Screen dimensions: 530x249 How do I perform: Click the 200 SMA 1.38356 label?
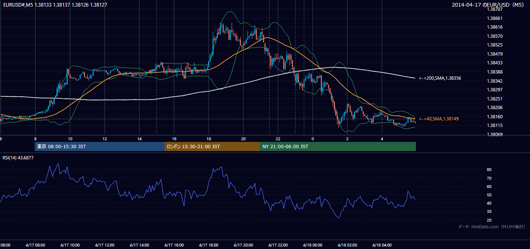440,78
